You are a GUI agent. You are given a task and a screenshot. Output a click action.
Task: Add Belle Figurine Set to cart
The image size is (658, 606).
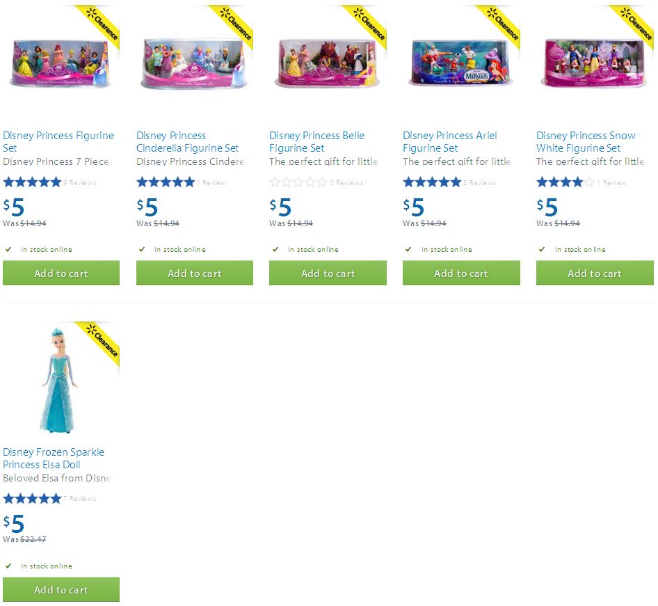coord(328,273)
